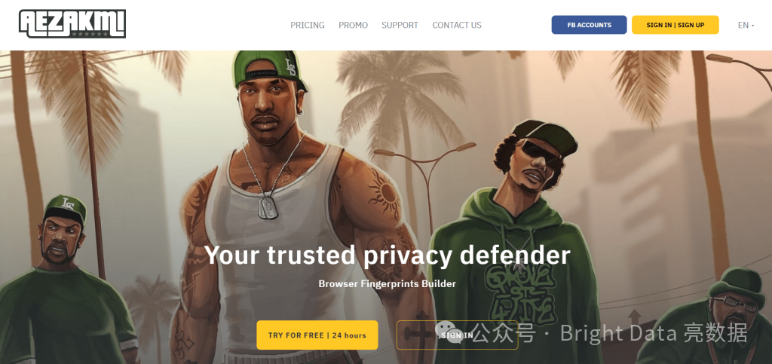
Task: Click the up arrow icon near bottom right
Action: pyautogui.click(x=635, y=318)
